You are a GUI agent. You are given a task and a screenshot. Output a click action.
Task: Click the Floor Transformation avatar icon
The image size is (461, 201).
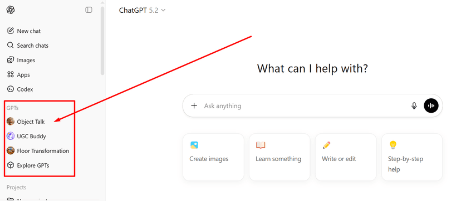pos(11,150)
